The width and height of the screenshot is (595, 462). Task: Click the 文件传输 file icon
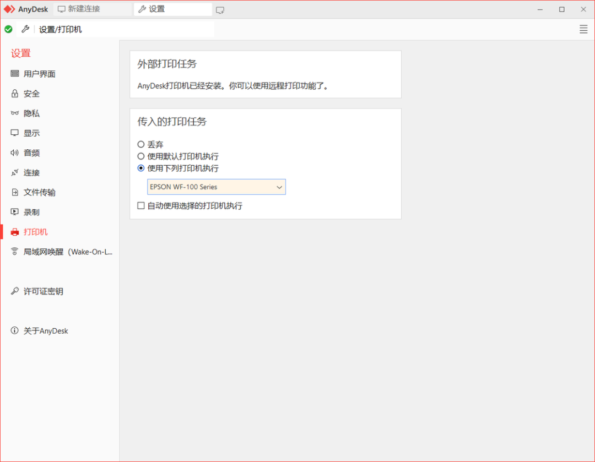coord(15,192)
